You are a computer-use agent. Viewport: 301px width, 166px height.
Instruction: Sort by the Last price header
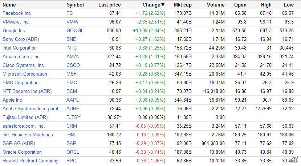coord(110,5)
